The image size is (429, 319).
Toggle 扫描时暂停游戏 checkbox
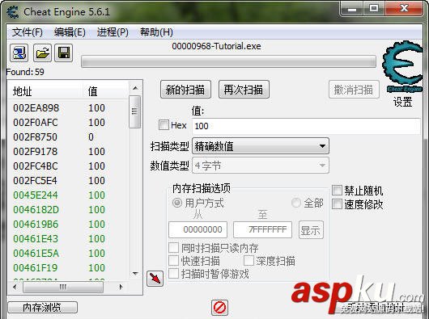tap(174, 274)
